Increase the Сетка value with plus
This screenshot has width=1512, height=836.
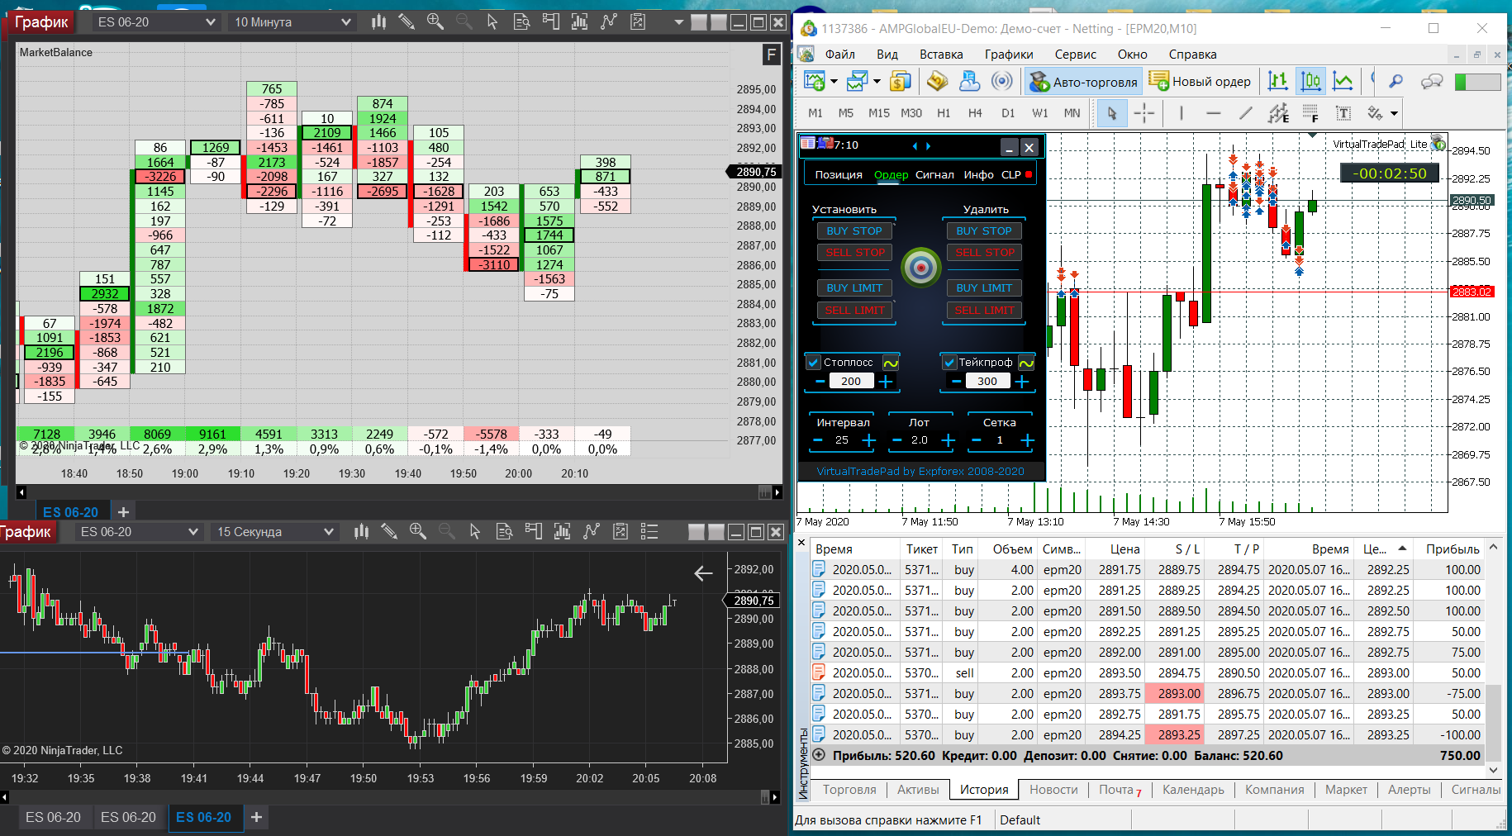coord(1027,440)
